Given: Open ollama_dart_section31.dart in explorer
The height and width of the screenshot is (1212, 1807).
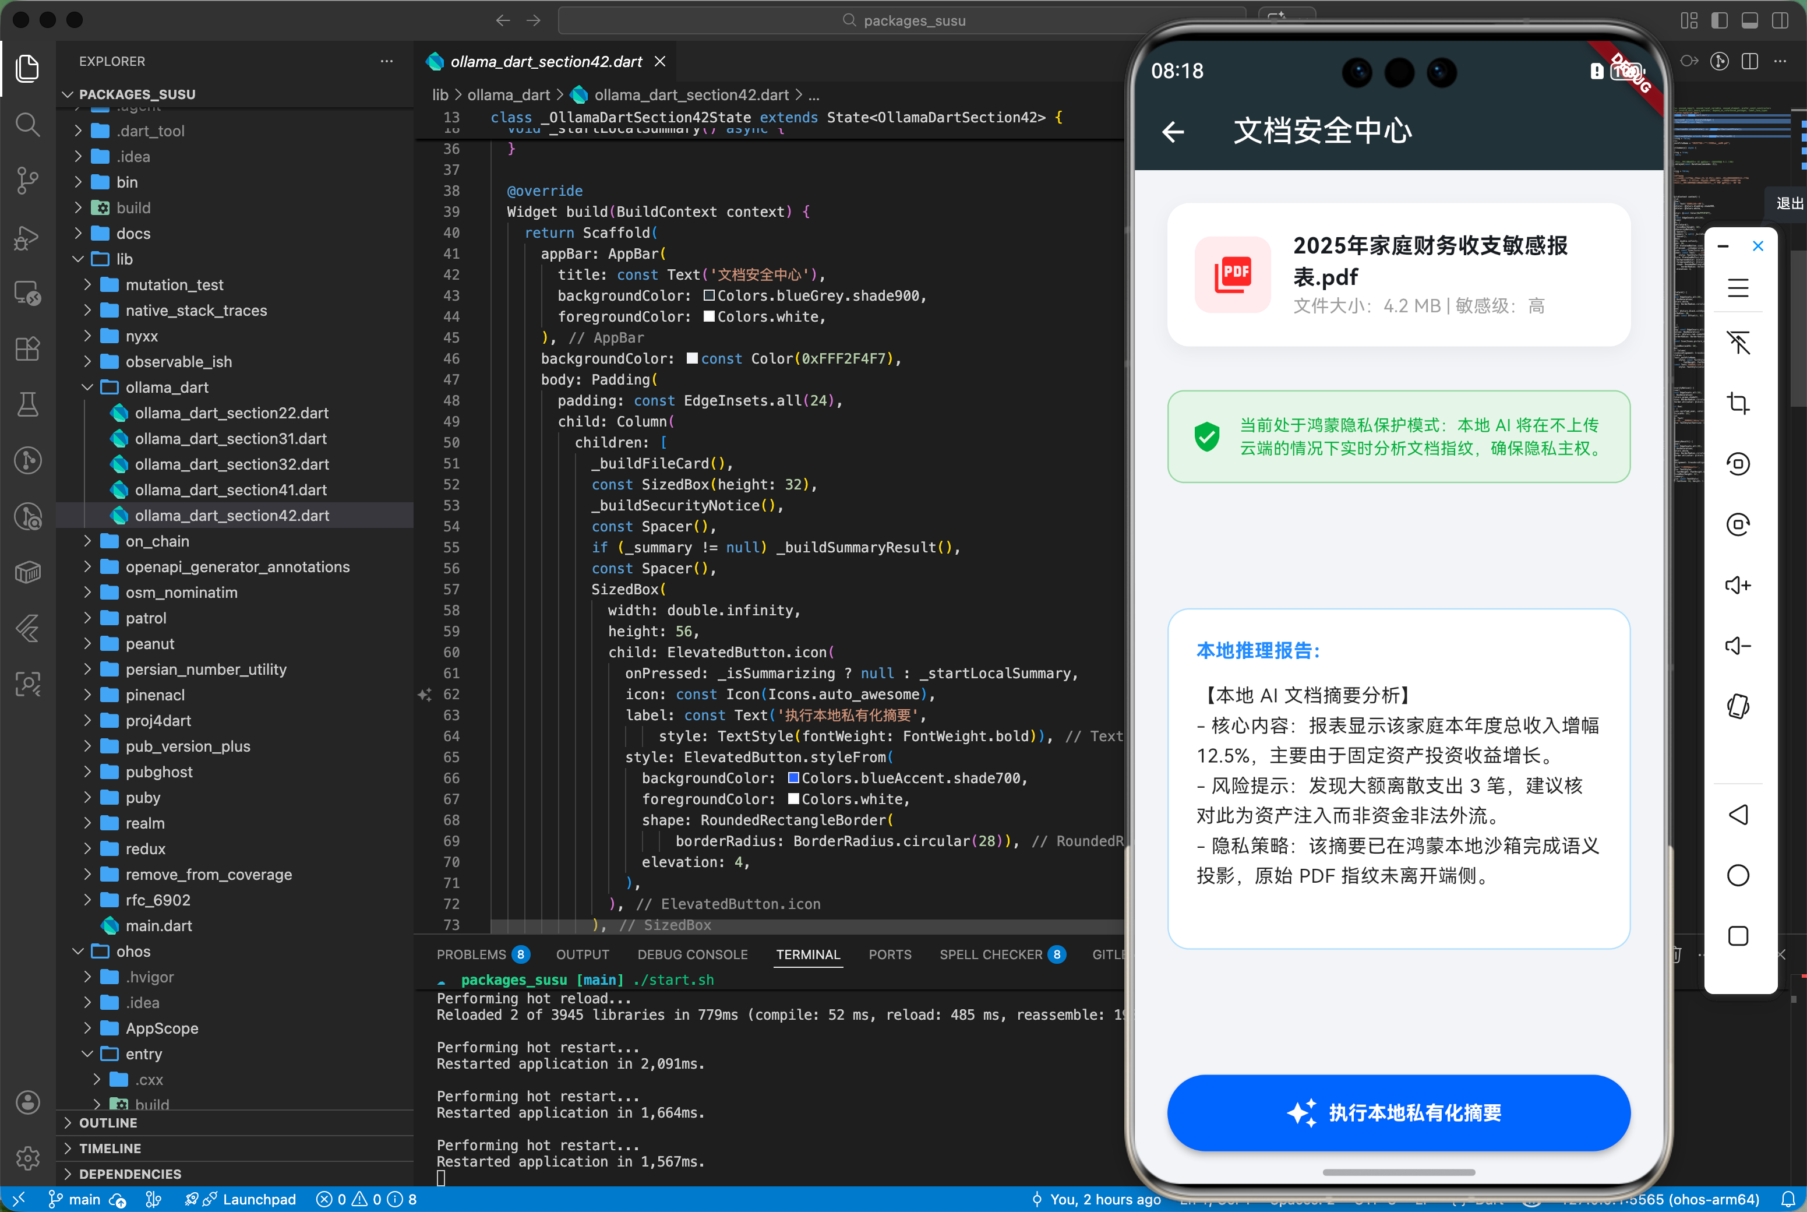Looking at the screenshot, I should (x=230, y=439).
